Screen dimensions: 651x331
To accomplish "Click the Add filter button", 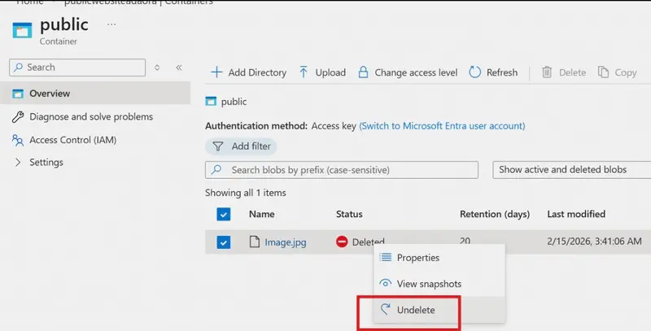I will point(241,146).
